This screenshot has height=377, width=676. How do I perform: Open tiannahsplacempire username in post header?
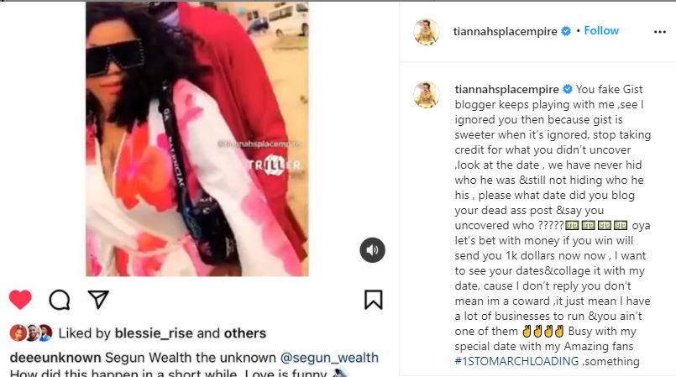click(505, 31)
